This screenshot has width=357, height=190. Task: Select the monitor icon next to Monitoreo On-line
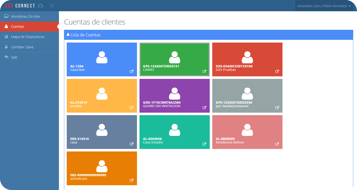pyautogui.click(x=6, y=16)
